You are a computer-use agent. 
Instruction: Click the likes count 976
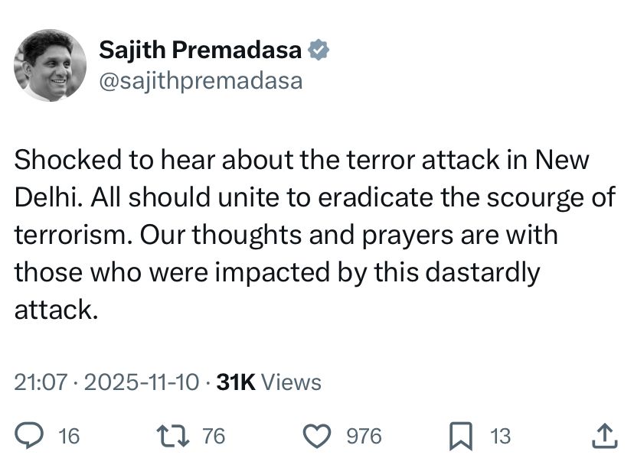(x=364, y=436)
